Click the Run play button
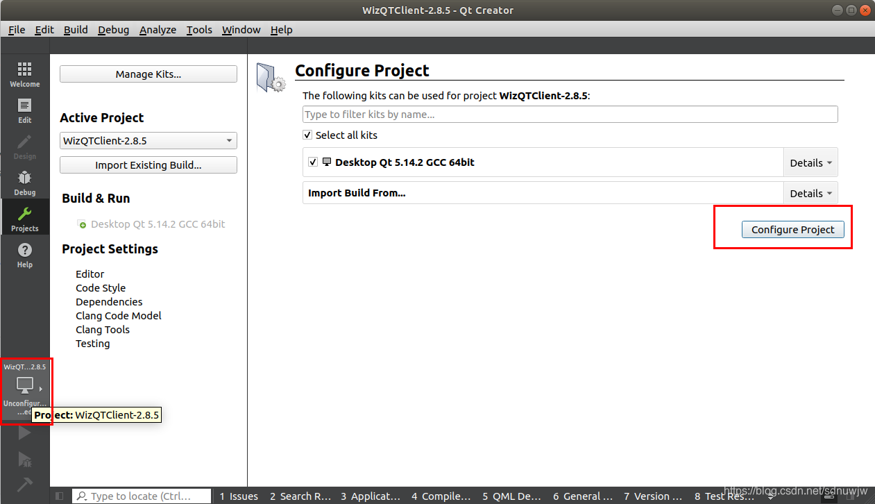 coord(25,433)
